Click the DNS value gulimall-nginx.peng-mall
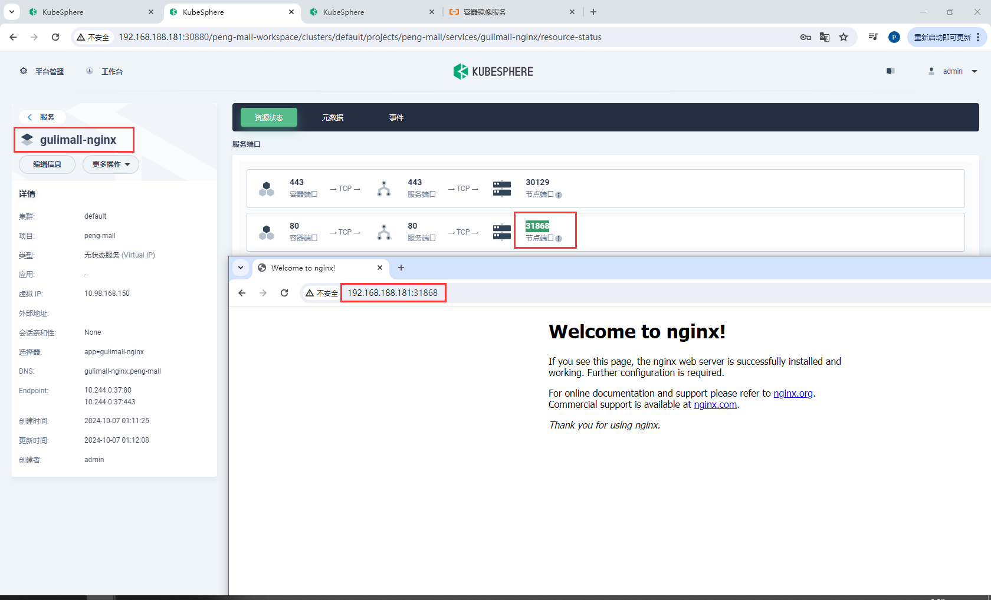Viewport: 991px width, 600px height. [x=123, y=371]
